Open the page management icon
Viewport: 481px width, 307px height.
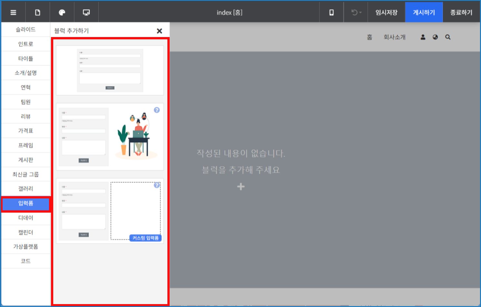37,12
